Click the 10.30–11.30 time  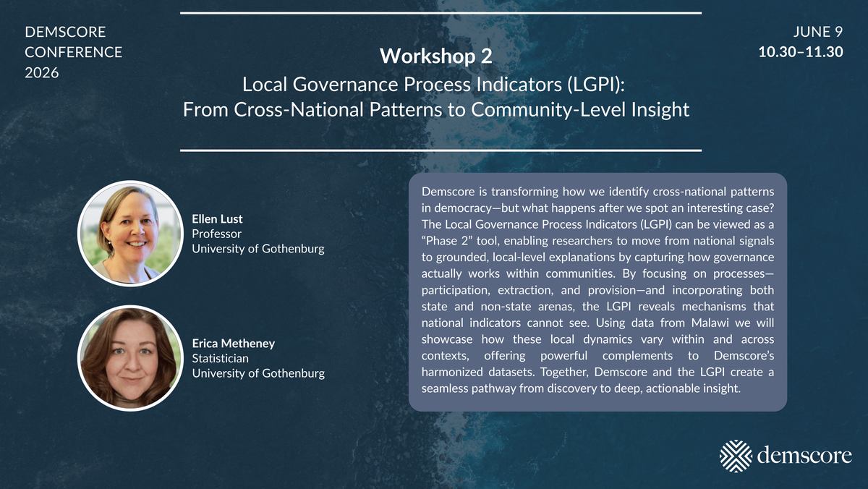tap(801, 53)
